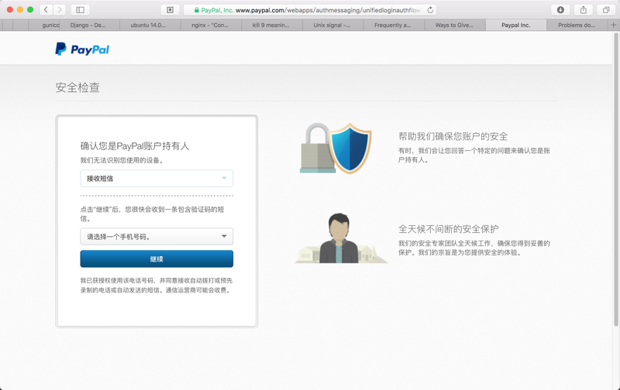Image resolution: width=620 pixels, height=390 pixels.
Task: Click the 我们无法识别您使用的设备 text
Action: pos(122,160)
